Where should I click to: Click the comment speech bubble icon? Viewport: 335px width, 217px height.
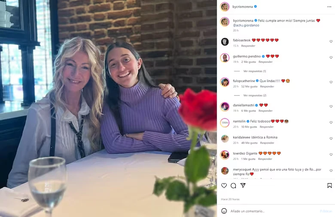[x=233, y=186]
